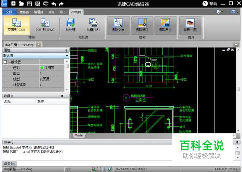Restore the inner drawing window
This screenshot has height=172, width=242.
click(228, 49)
